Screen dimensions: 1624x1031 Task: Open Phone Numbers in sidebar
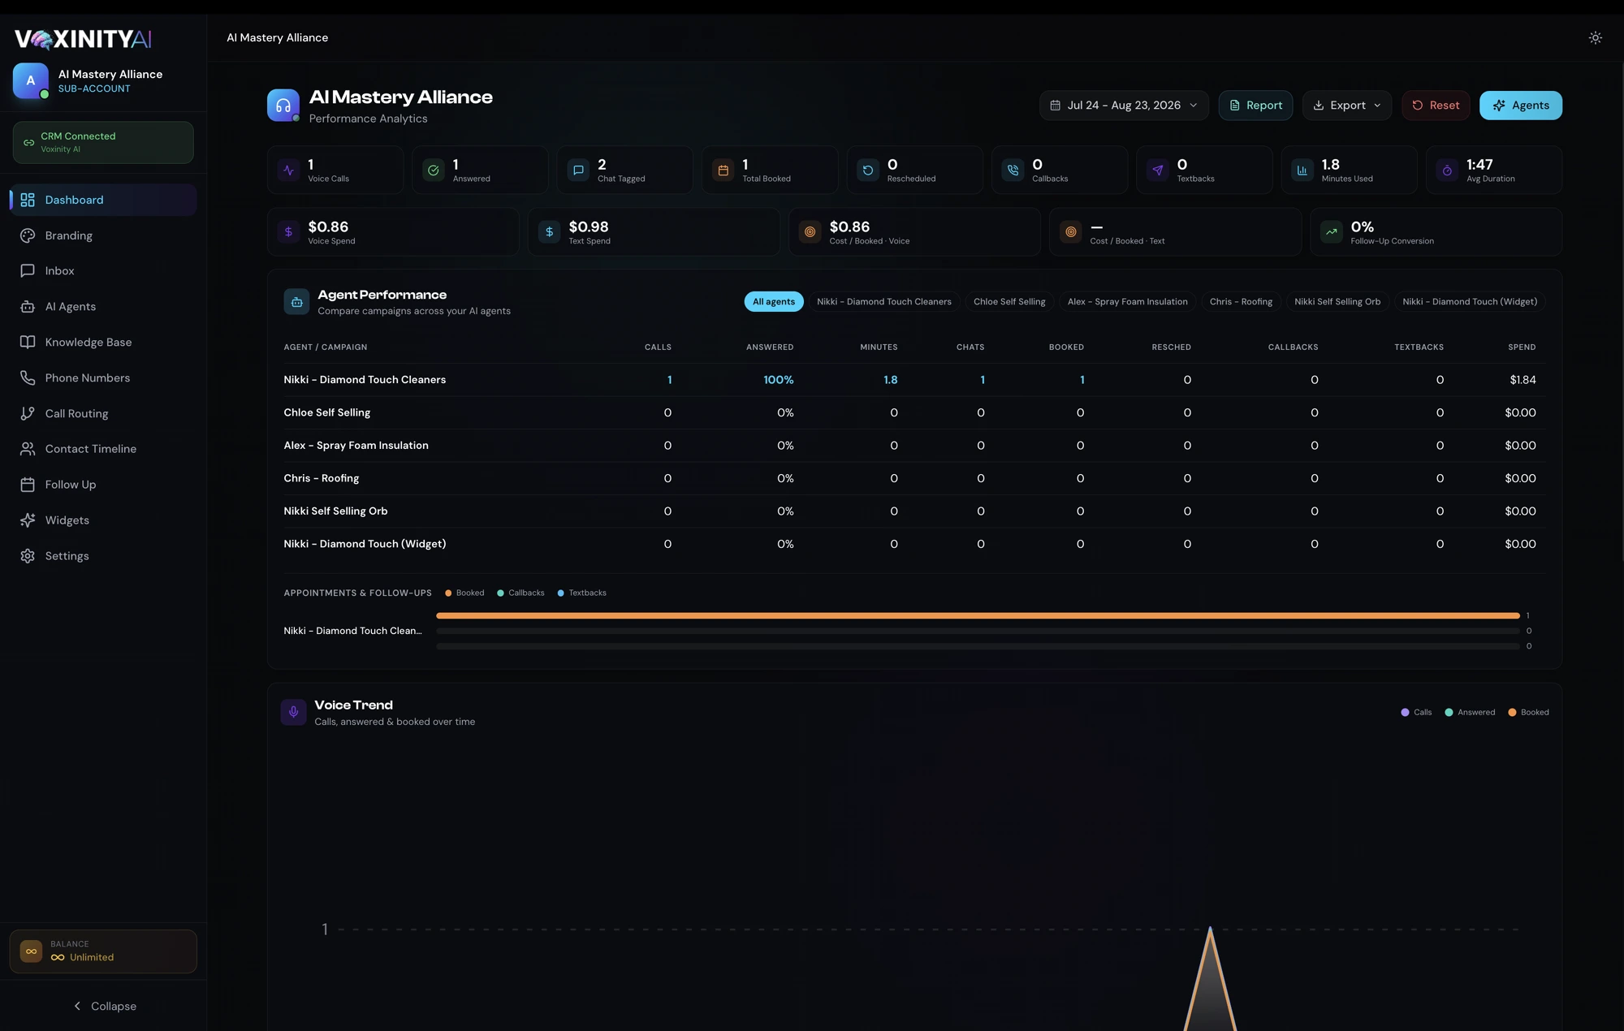[x=103, y=378]
